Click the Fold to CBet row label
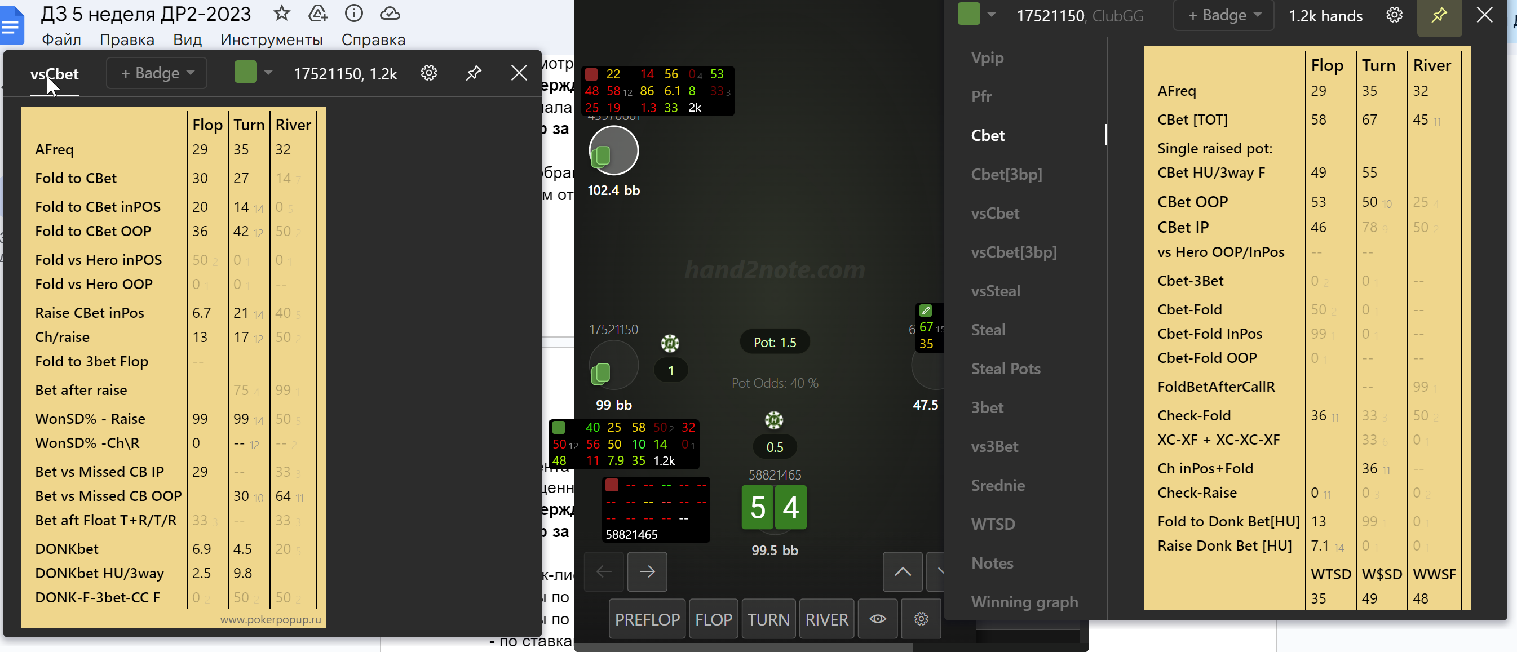Viewport: 1517px width, 652px height. click(76, 178)
